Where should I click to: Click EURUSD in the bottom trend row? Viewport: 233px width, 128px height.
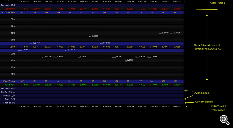[25, 107]
